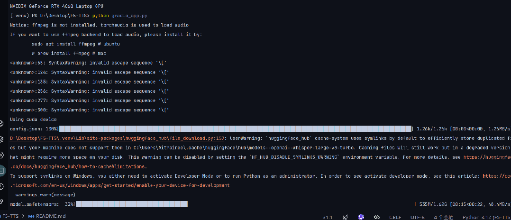Select the README.md breadcrumb item

(x=46, y=217)
